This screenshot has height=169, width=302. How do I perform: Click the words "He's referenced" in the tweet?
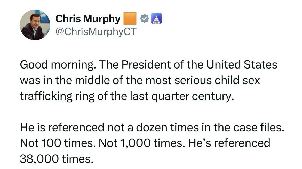point(229,143)
